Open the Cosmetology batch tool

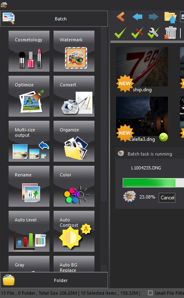(29, 51)
